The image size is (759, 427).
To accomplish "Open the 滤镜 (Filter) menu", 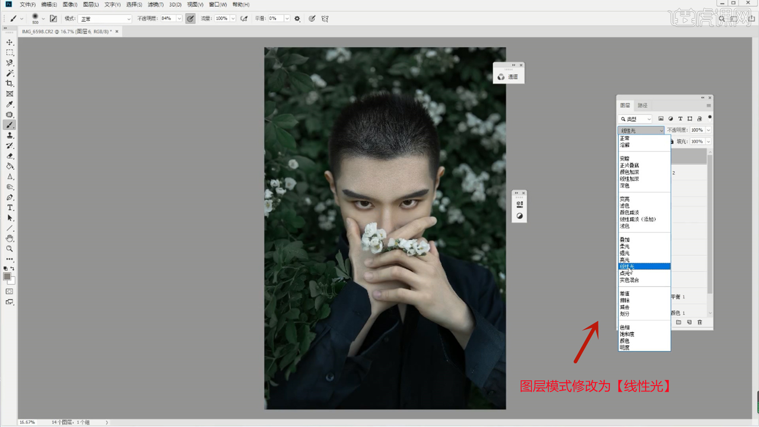I will (x=155, y=4).
